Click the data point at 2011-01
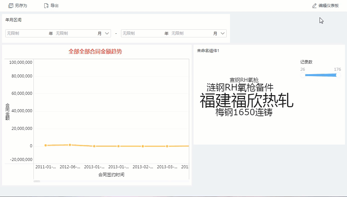Screen dimensions: 347x197 click(45, 145)
